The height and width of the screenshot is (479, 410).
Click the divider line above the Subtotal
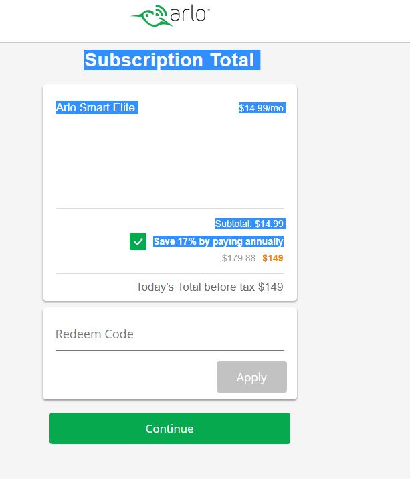pyautogui.click(x=170, y=208)
